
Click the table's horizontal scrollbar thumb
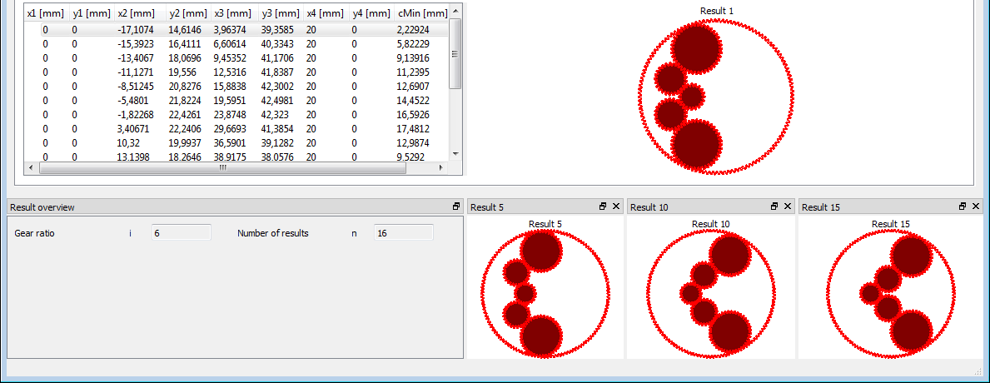coord(222,167)
